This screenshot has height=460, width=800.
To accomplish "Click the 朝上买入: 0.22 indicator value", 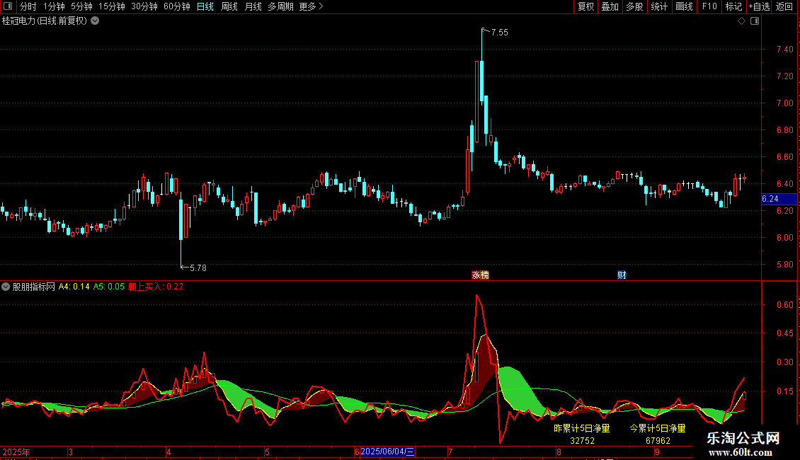I will [156, 287].
